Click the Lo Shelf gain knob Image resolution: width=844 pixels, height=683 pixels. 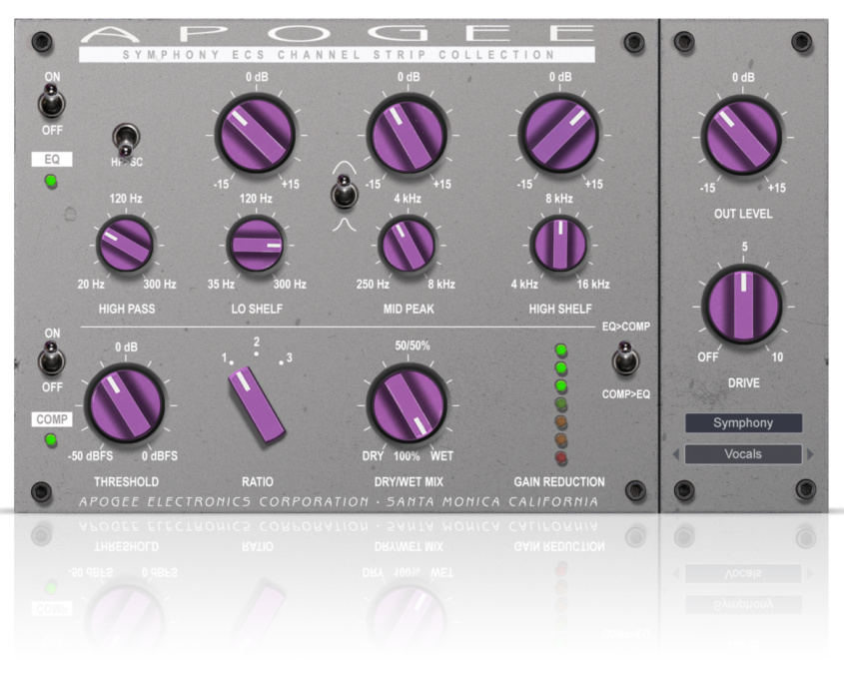pos(256,135)
